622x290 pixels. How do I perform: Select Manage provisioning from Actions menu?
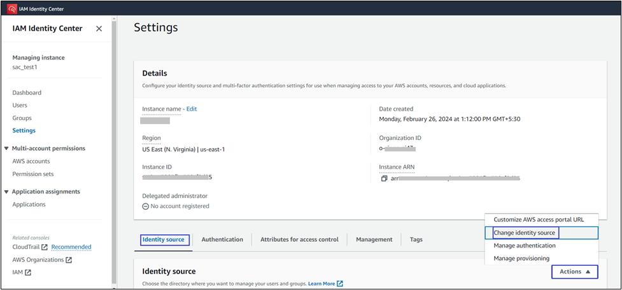521,258
